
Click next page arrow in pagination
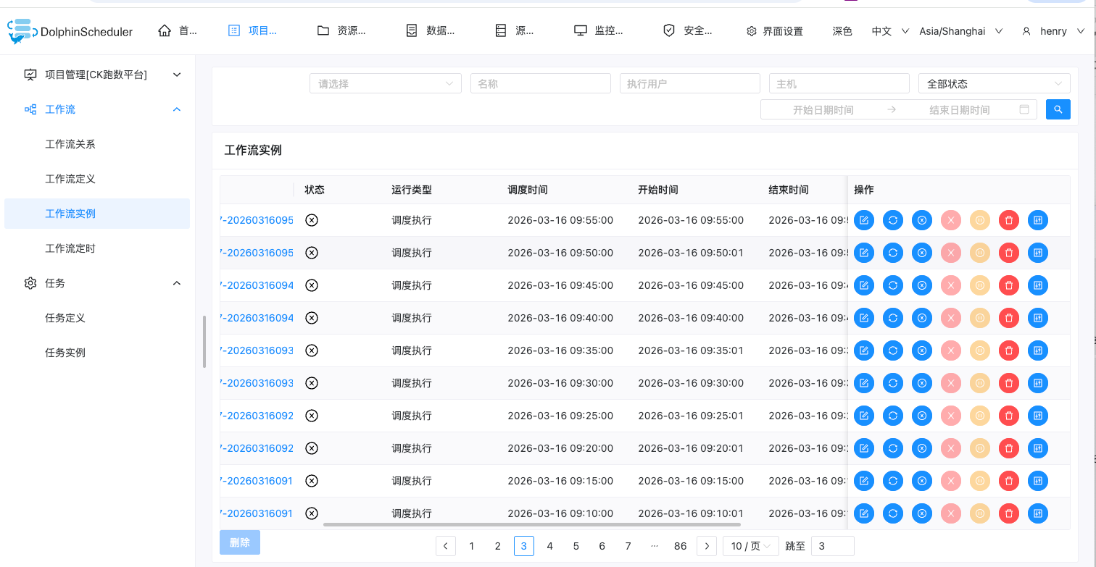click(x=707, y=546)
